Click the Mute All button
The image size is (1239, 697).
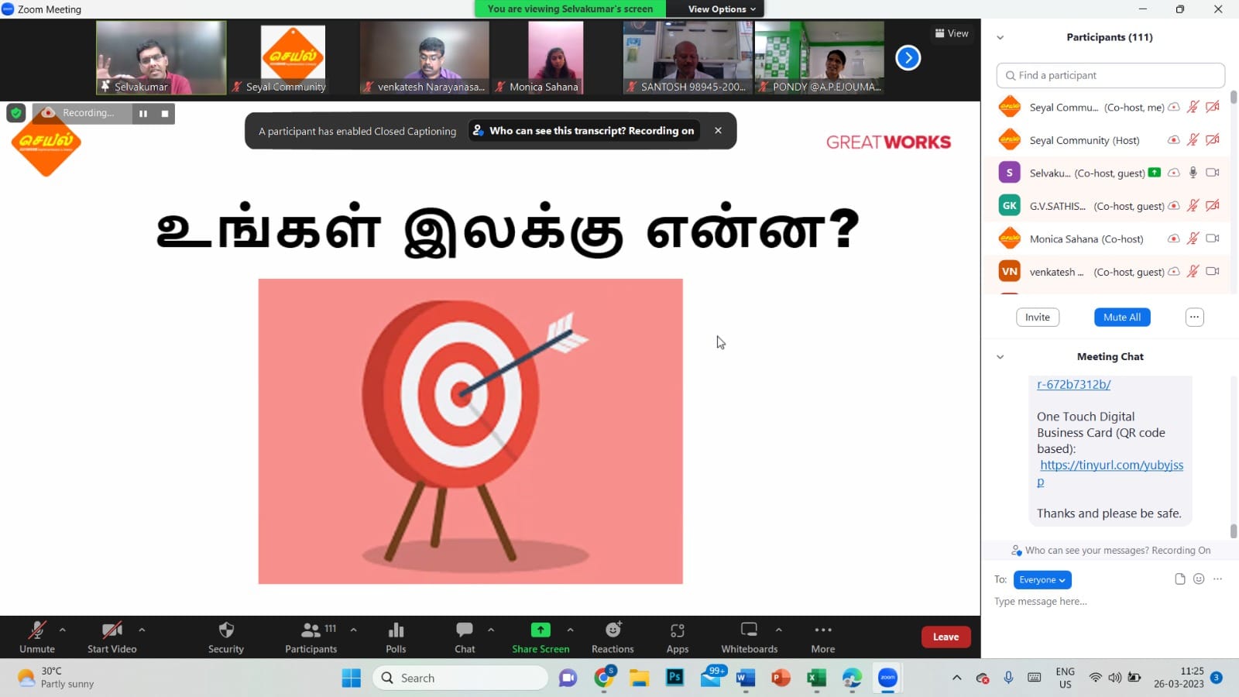(x=1121, y=318)
